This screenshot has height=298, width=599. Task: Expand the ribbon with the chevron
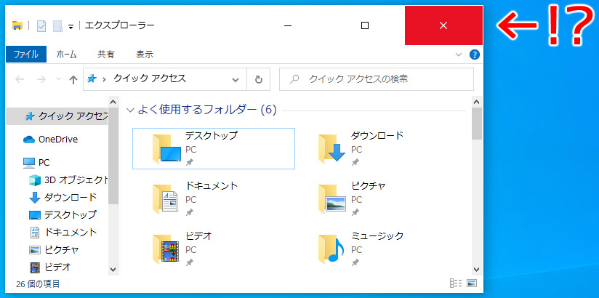[x=459, y=55]
